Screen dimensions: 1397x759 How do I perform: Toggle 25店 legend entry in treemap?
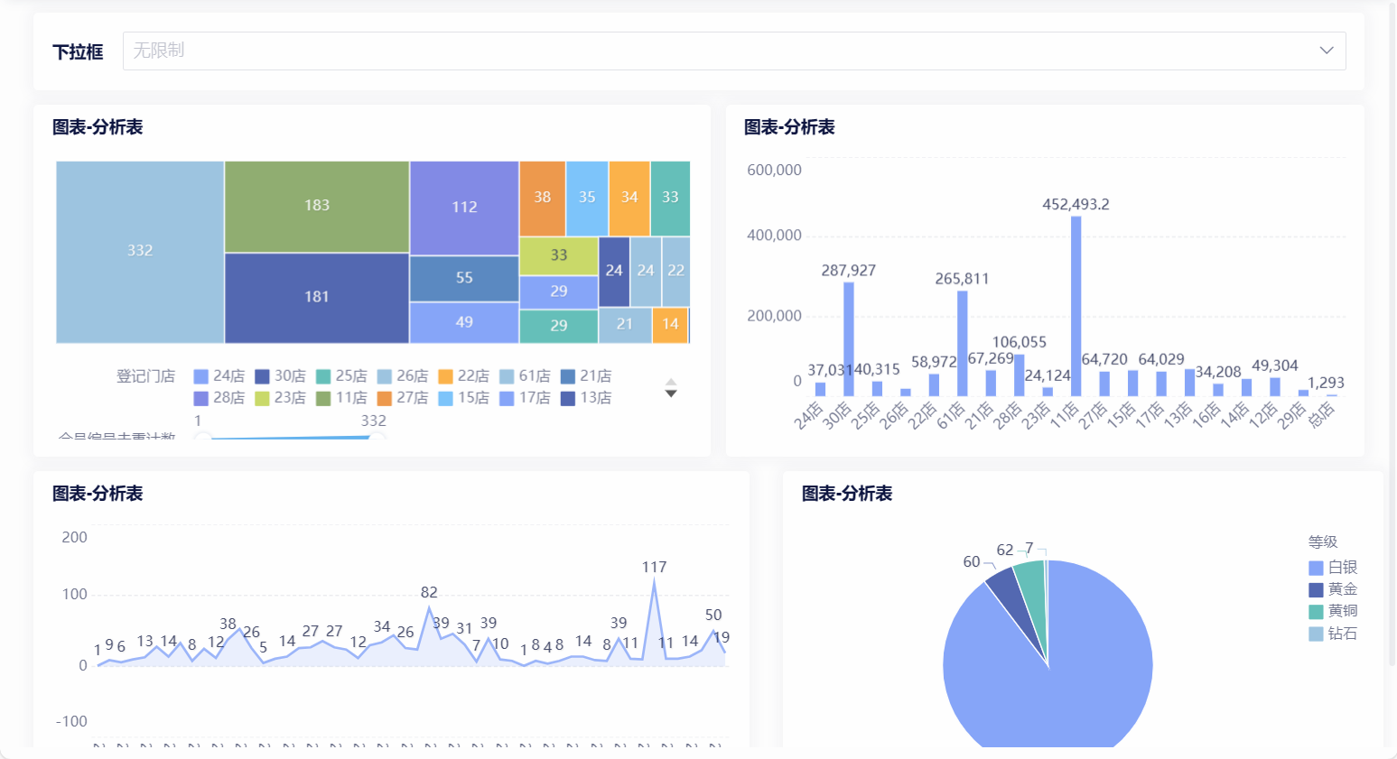tap(341, 376)
